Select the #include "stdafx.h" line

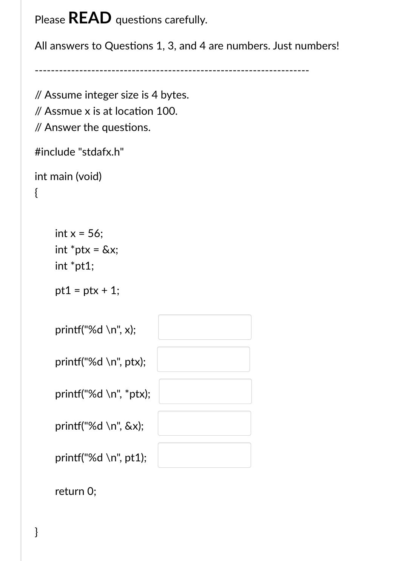[79, 152]
